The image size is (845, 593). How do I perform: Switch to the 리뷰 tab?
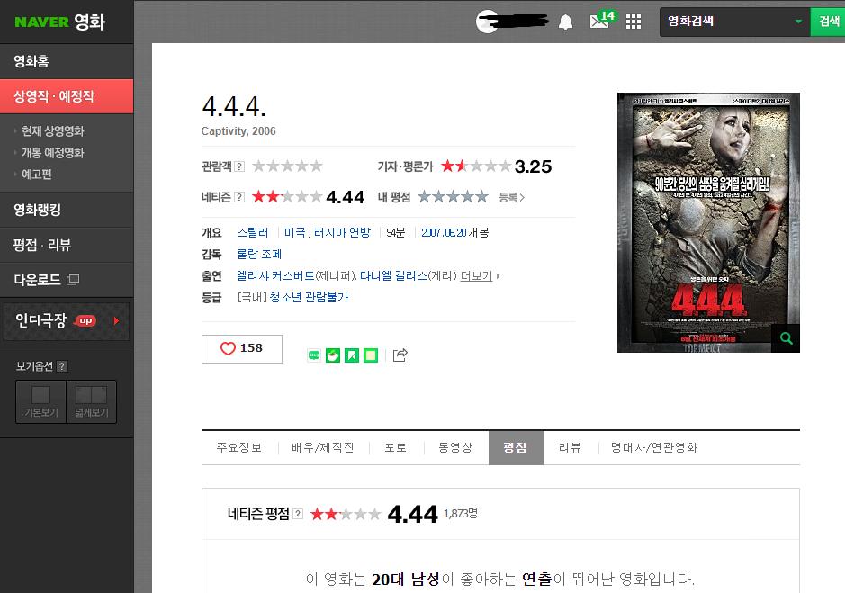570,447
